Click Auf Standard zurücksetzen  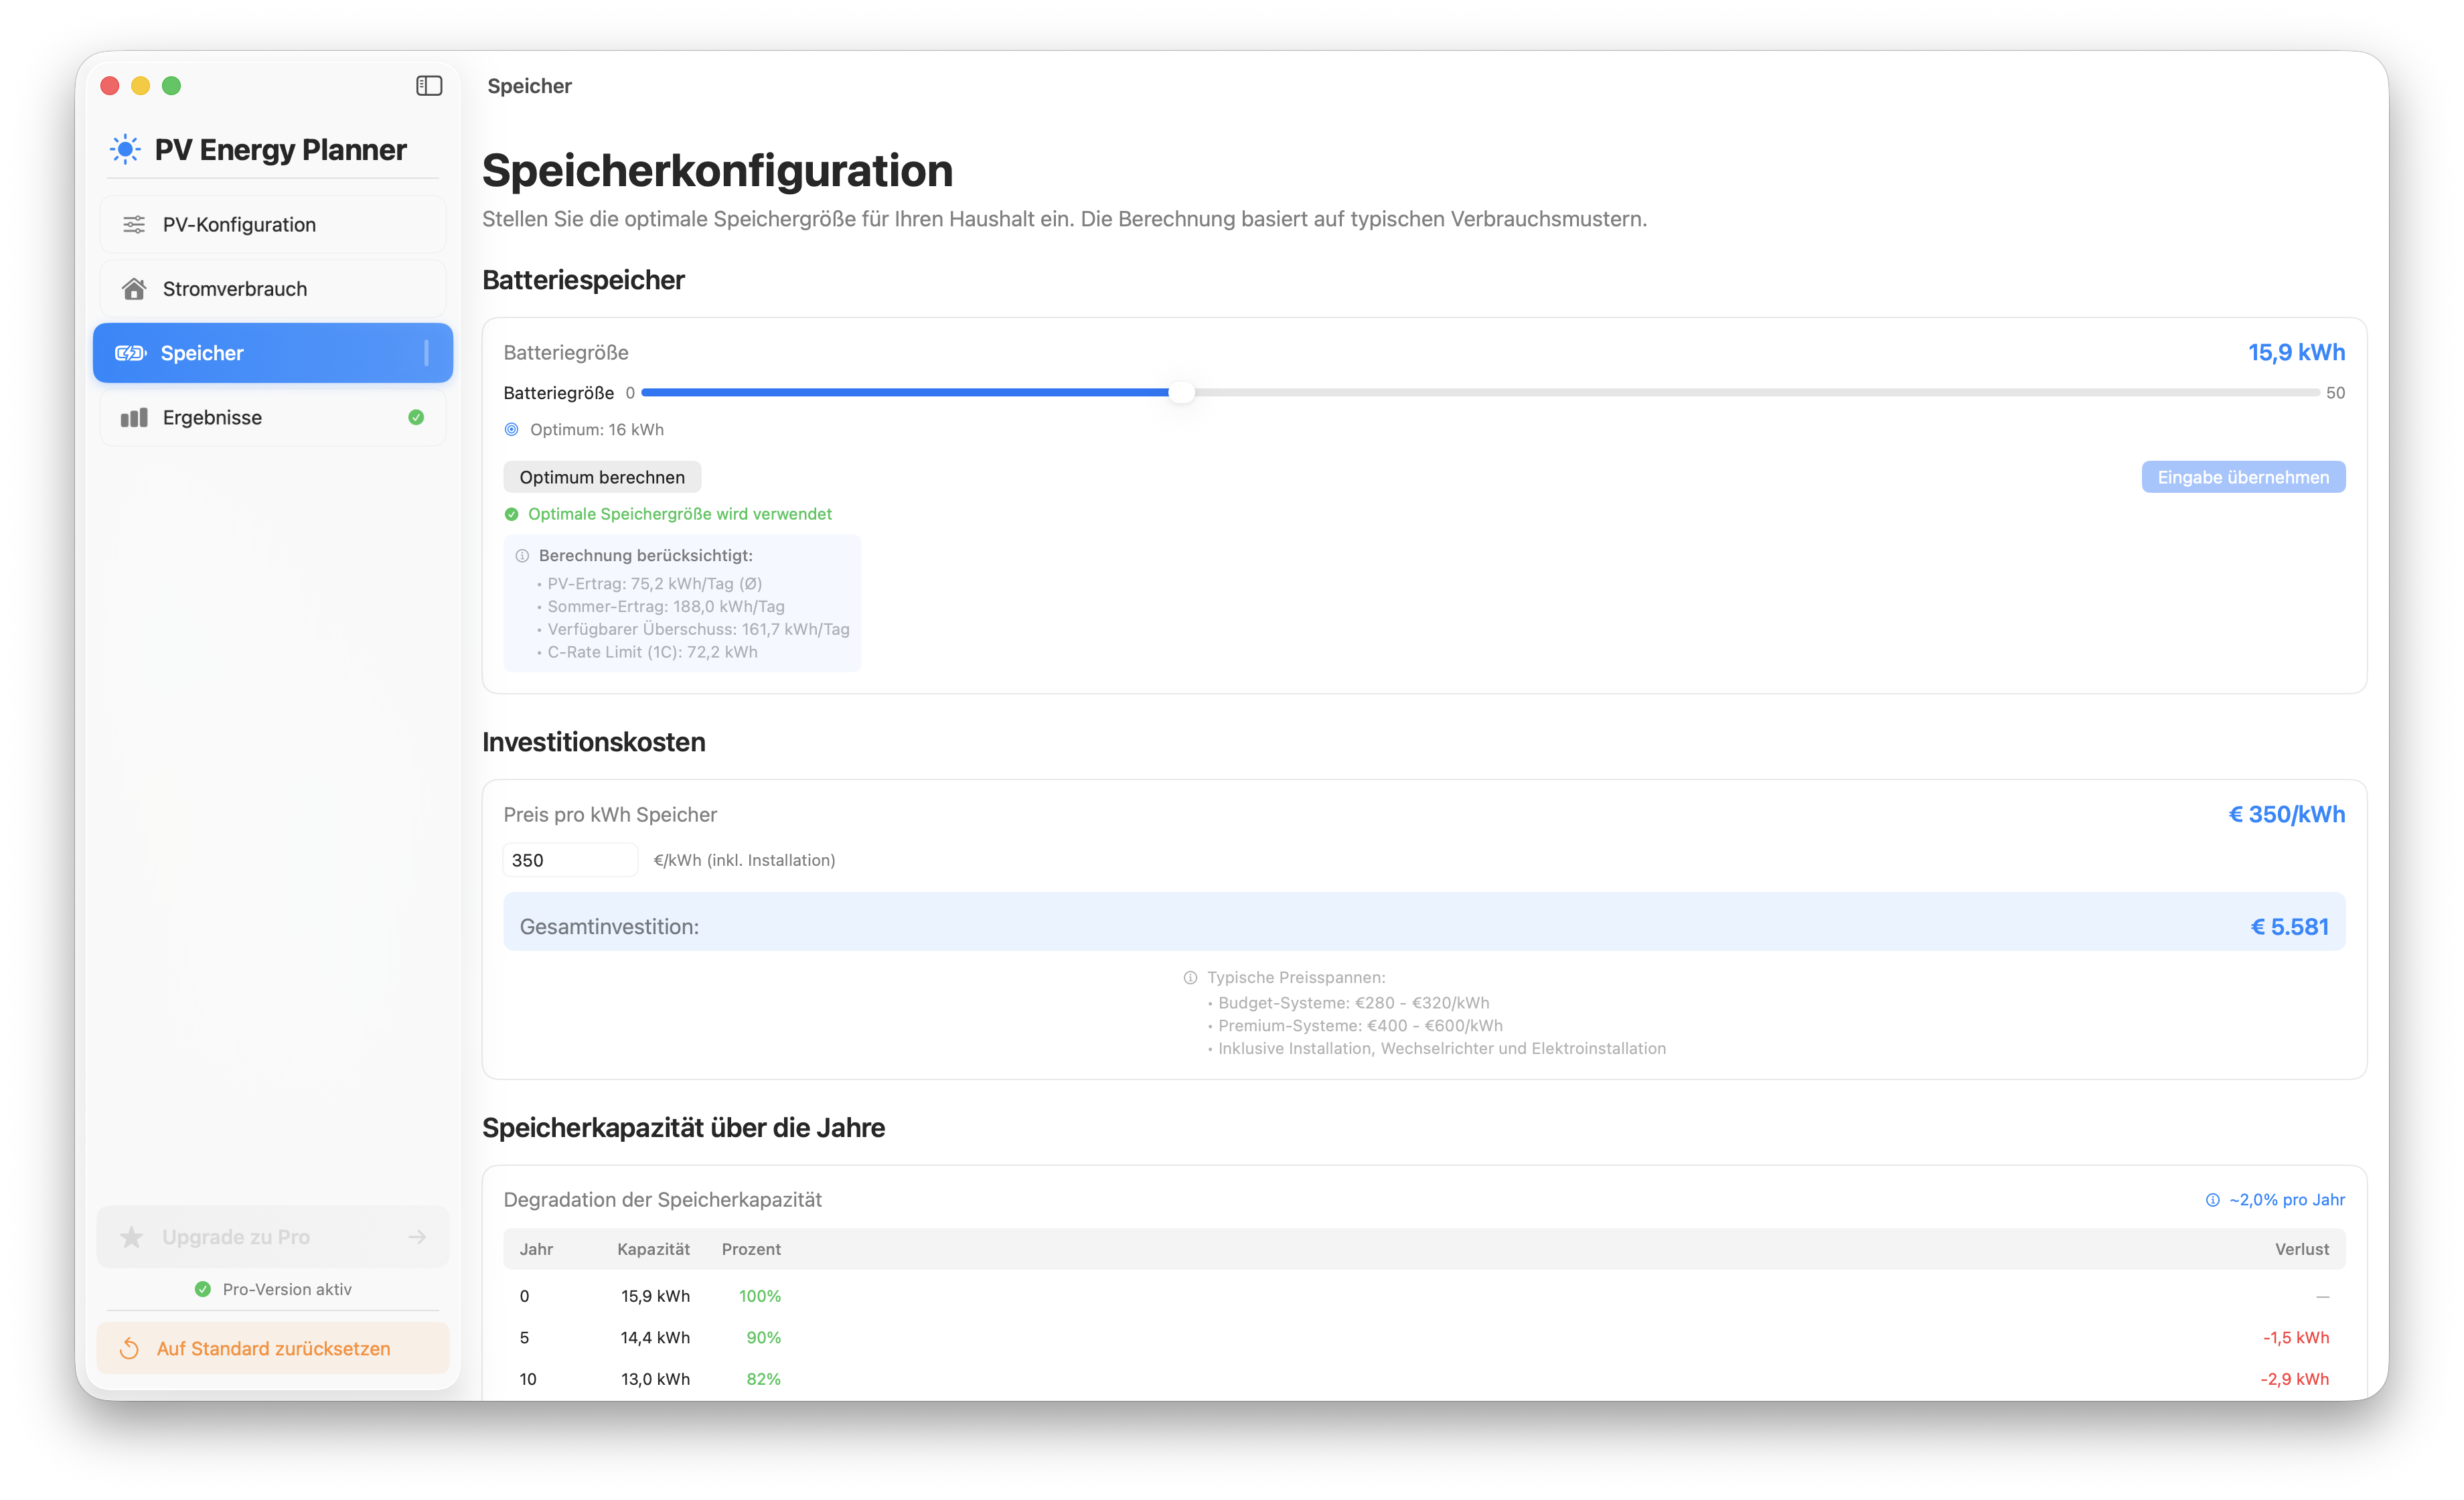pyautogui.click(x=273, y=1349)
